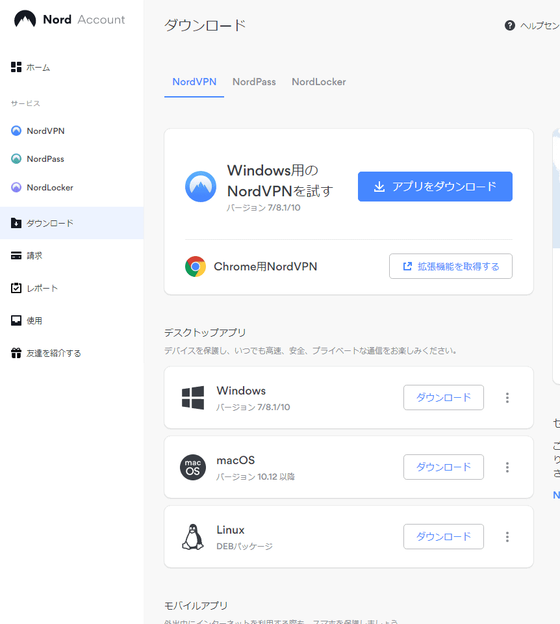Screen dimensions: 560x624
Task: Click the report checklist icon beside レポート
Action: coord(16,288)
